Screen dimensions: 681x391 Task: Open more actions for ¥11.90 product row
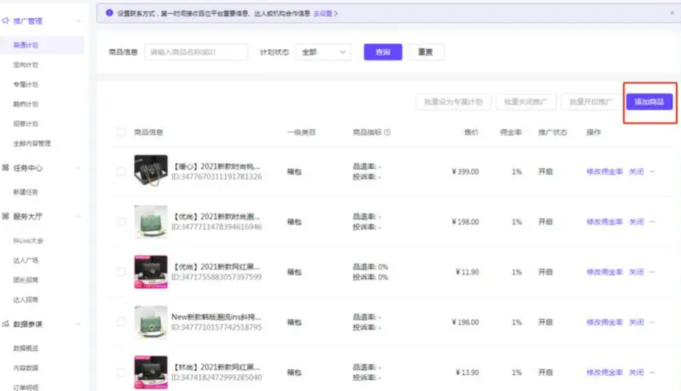point(652,272)
